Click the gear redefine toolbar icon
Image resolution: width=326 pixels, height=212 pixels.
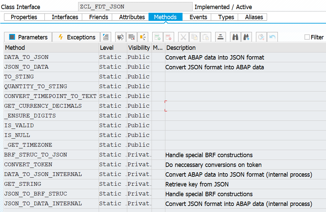(261, 37)
